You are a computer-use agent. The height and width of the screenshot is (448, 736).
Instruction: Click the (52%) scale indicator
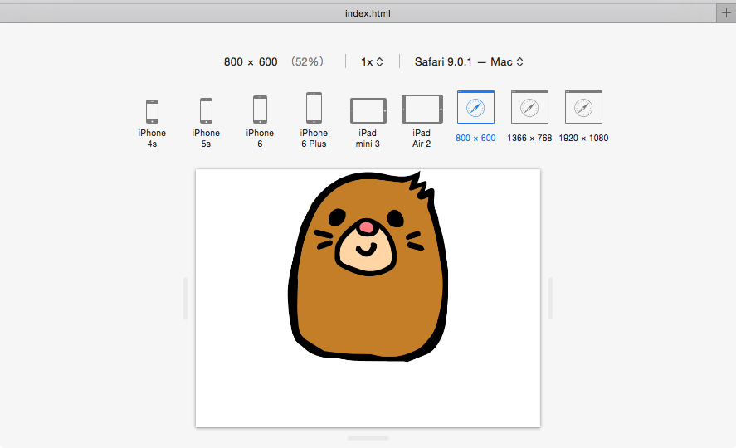307,62
